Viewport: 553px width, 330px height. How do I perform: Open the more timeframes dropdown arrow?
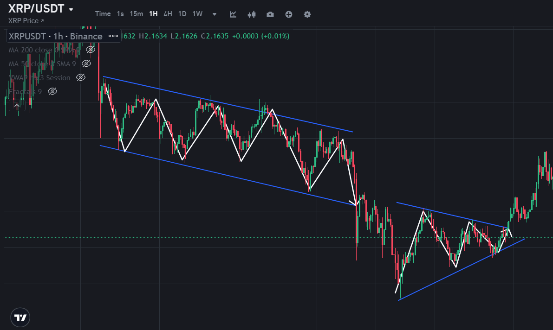215,14
